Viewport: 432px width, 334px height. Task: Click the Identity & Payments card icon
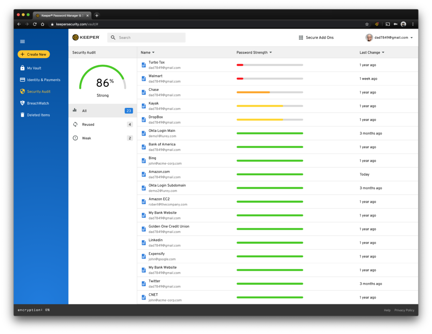pyautogui.click(x=23, y=80)
